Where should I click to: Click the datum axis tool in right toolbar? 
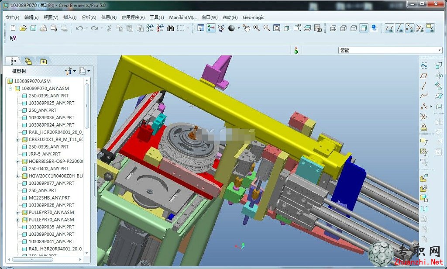424,86
